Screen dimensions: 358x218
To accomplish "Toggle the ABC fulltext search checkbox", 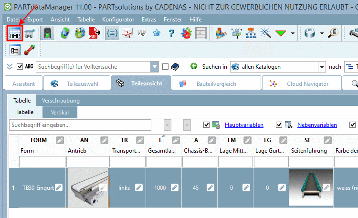I will pyautogui.click(x=20, y=66).
